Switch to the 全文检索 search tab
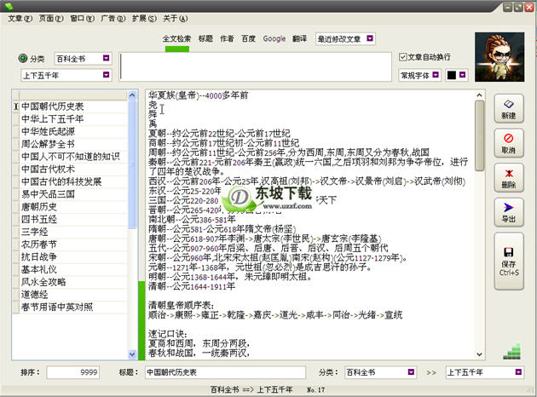 pos(176,38)
